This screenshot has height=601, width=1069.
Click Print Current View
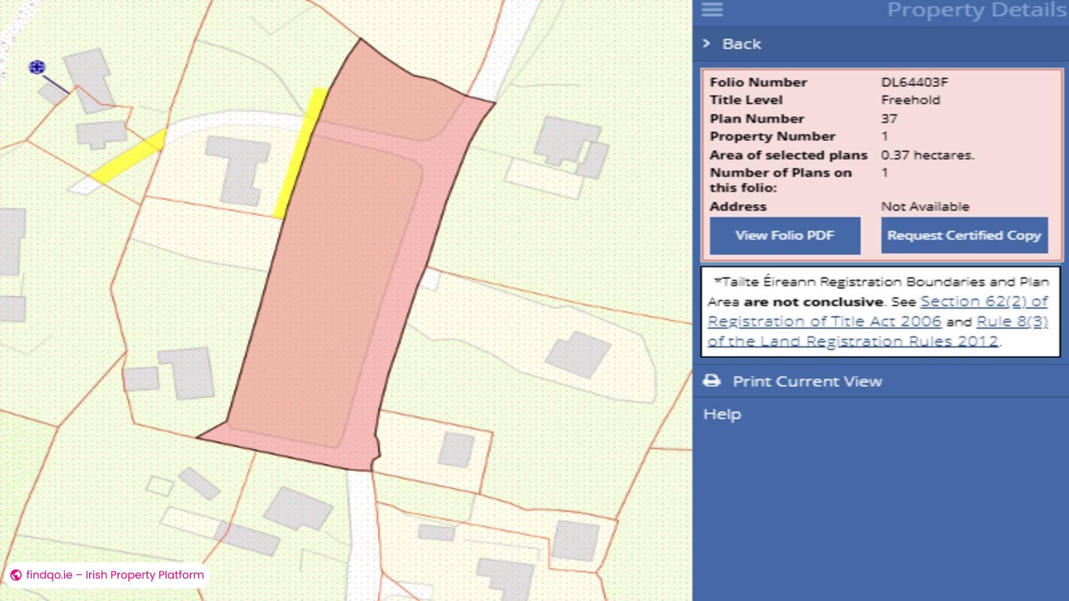coord(807,381)
